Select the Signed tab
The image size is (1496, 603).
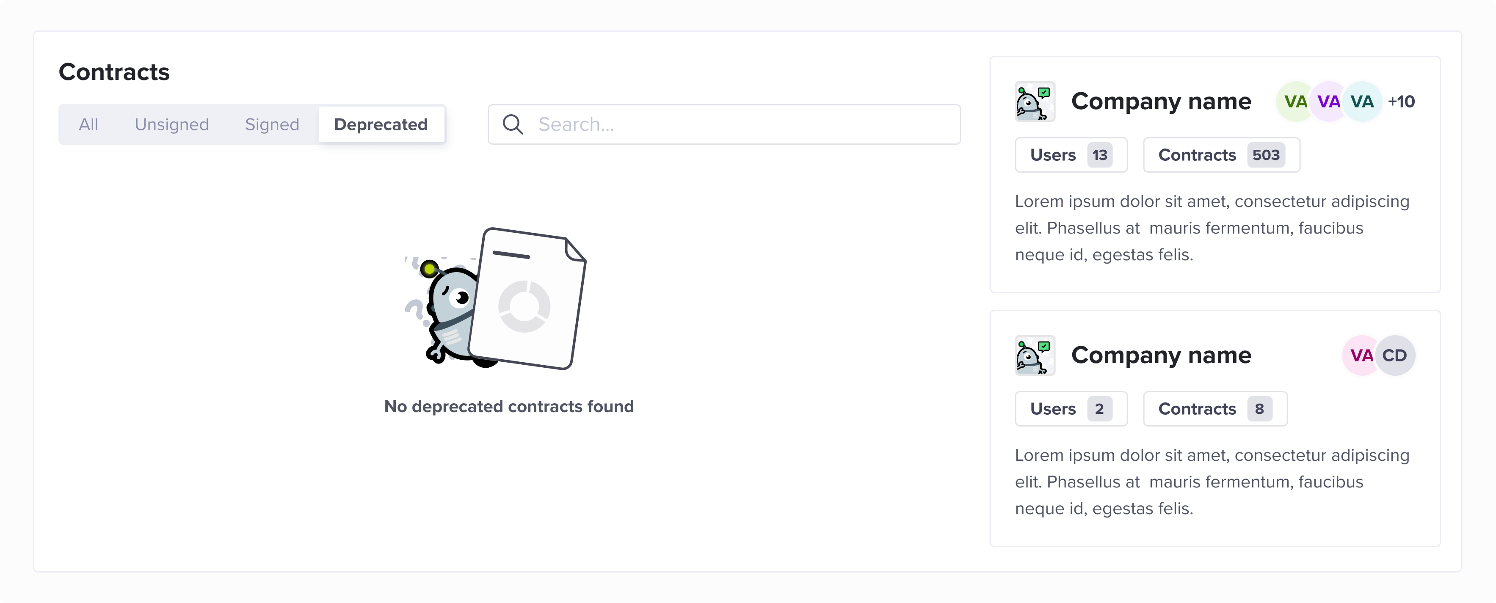coord(272,124)
